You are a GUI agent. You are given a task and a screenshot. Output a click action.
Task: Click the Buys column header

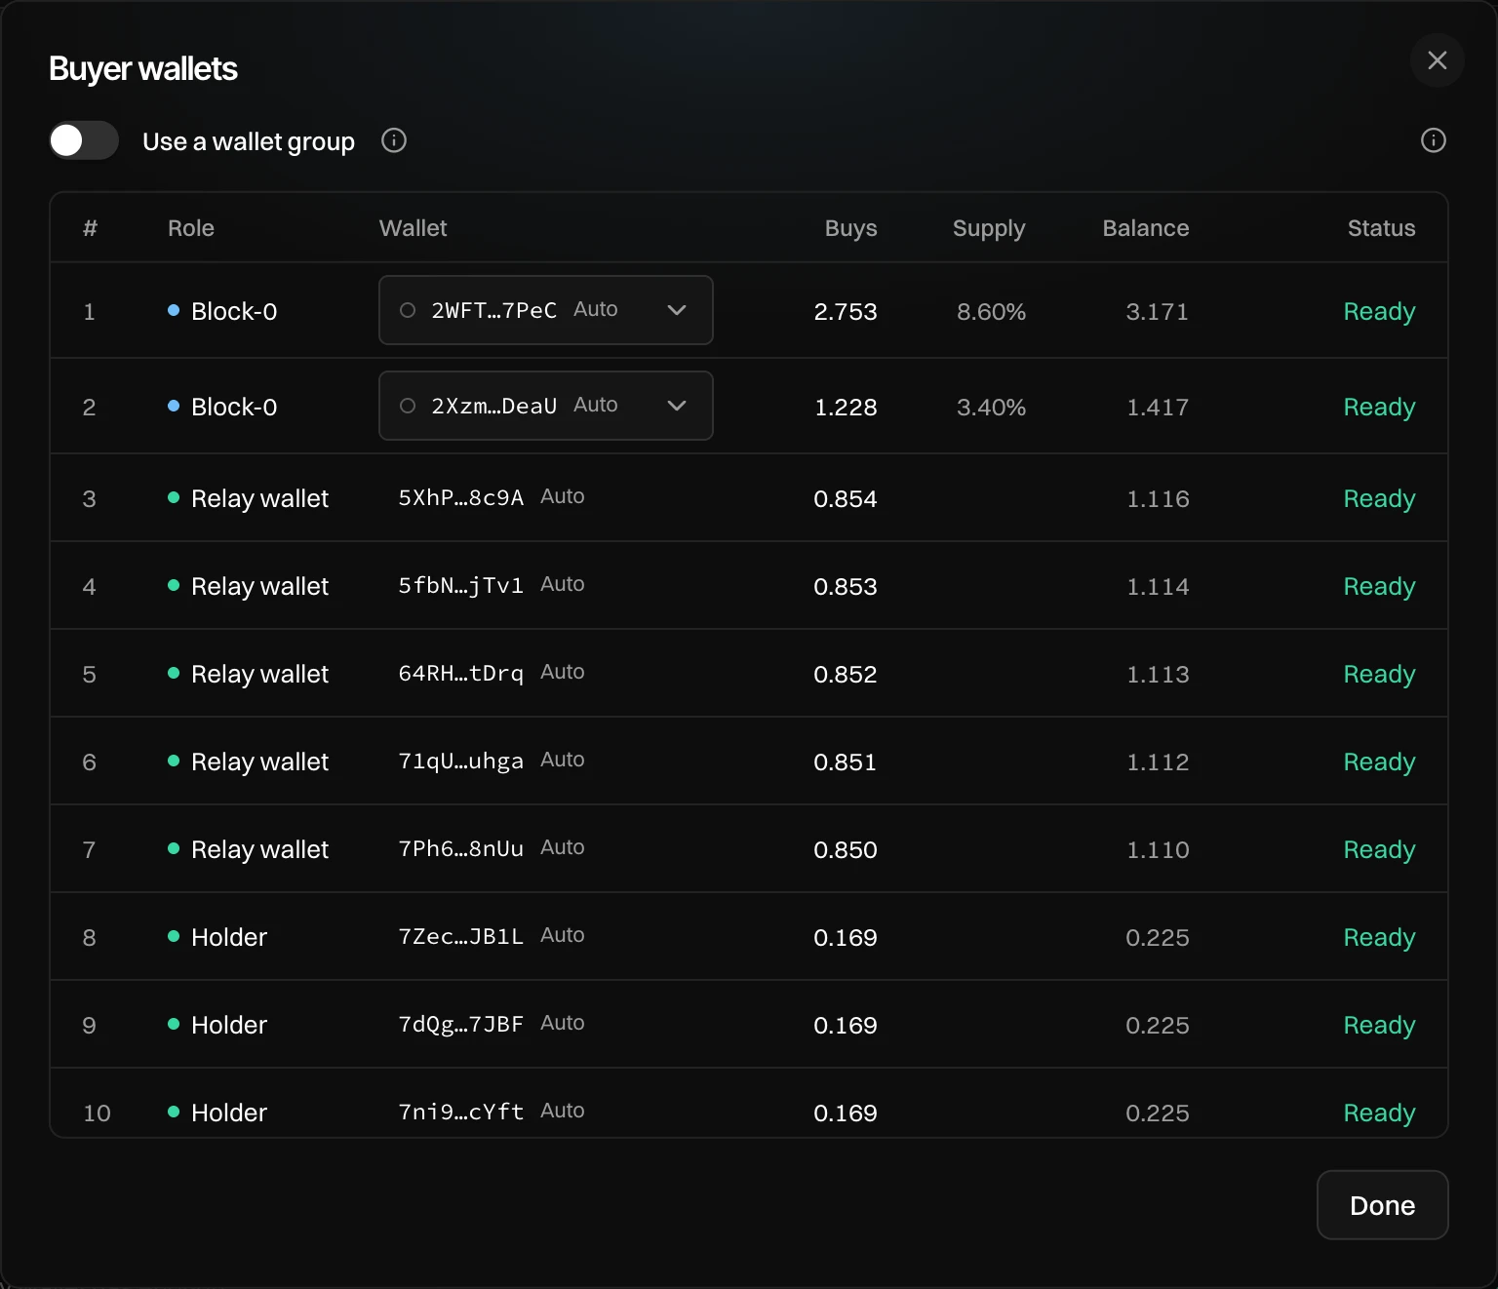coord(850,228)
